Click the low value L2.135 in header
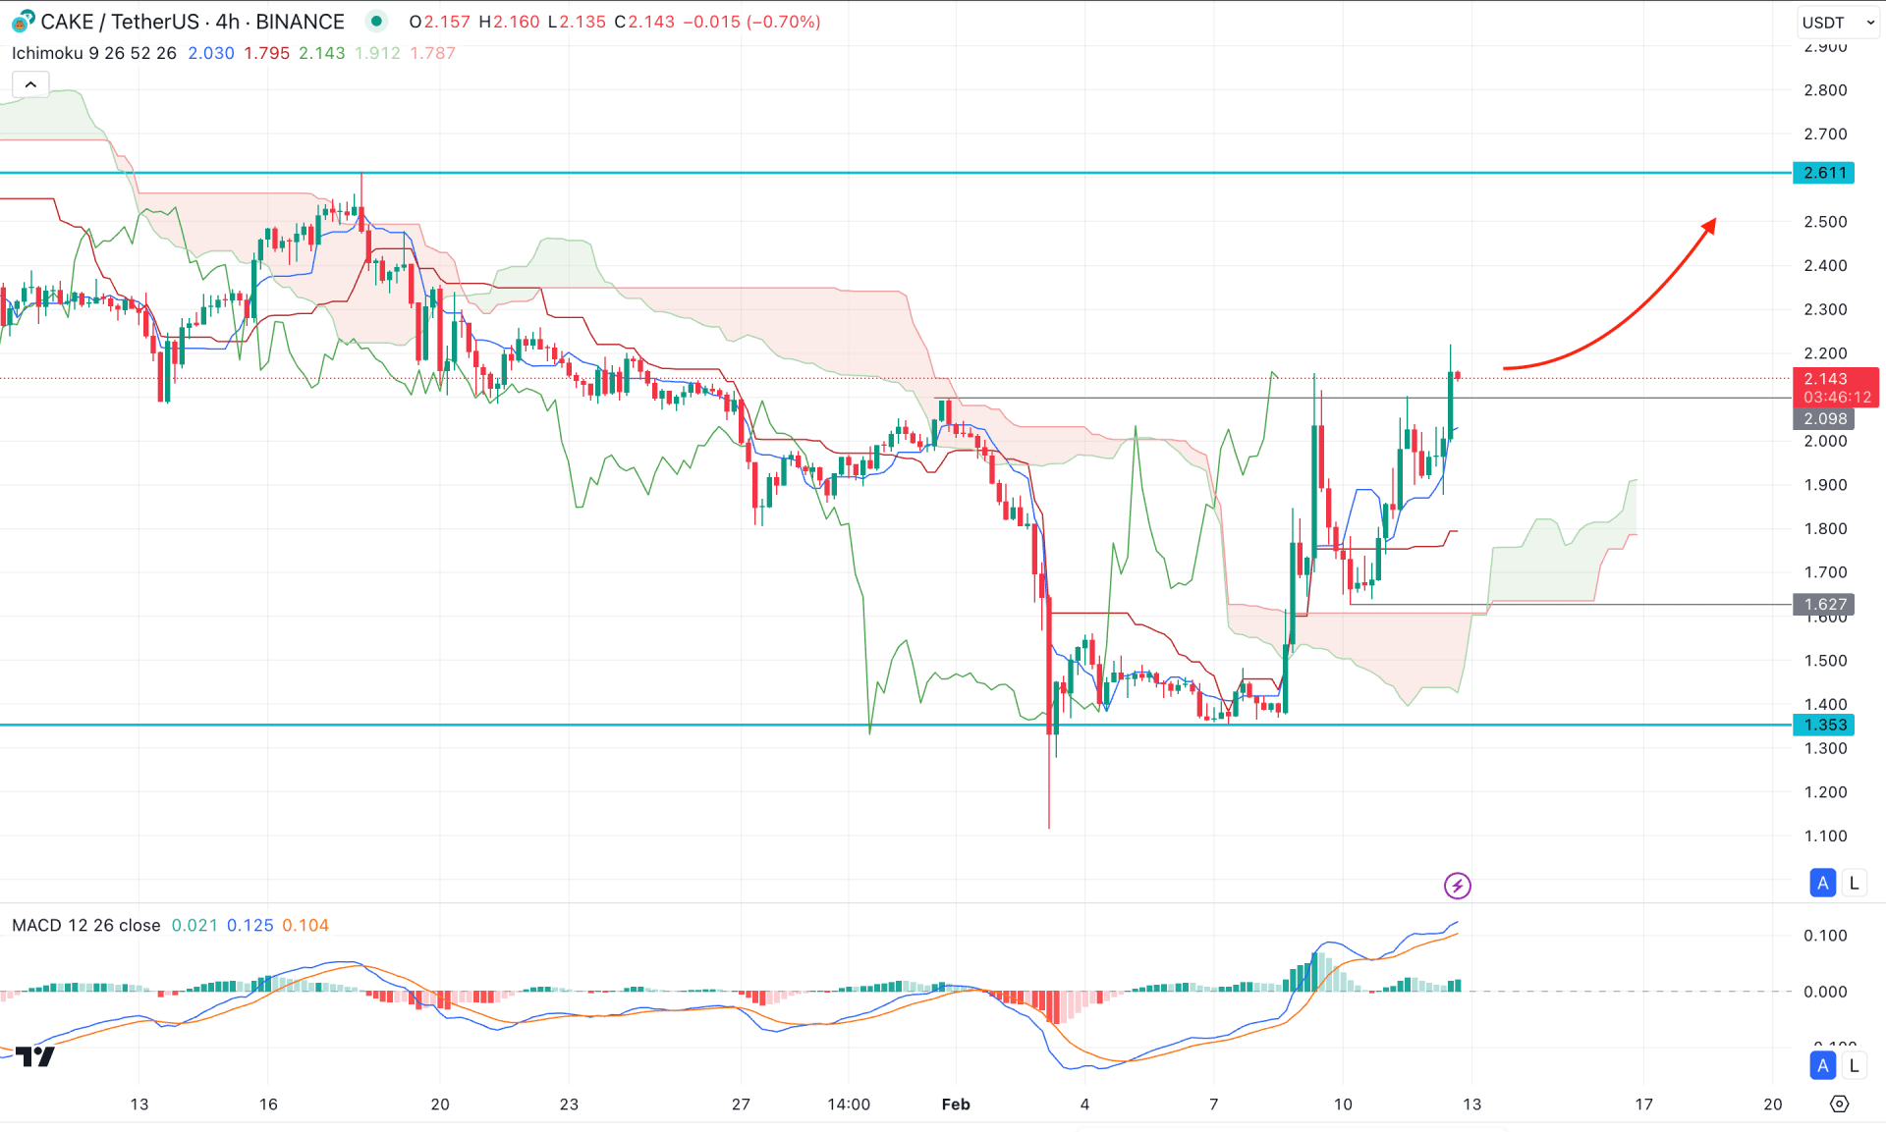The width and height of the screenshot is (1886, 1132). [577, 22]
